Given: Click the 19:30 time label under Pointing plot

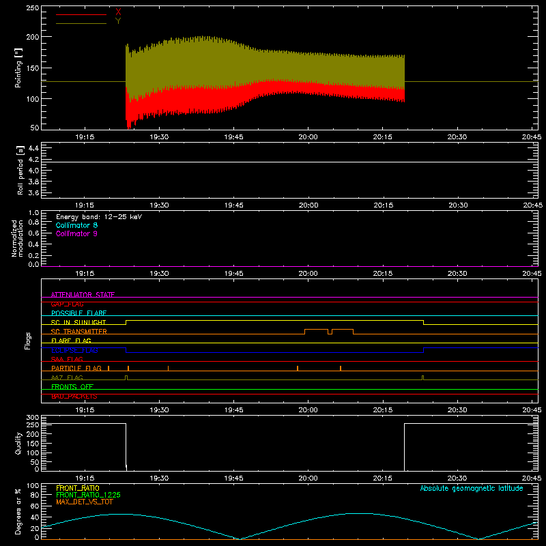Looking at the screenshot, I should pos(159,137).
